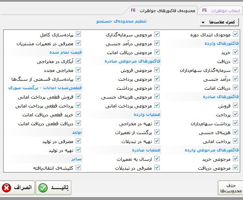Click the red X icon on انصراف

pos(6,188)
